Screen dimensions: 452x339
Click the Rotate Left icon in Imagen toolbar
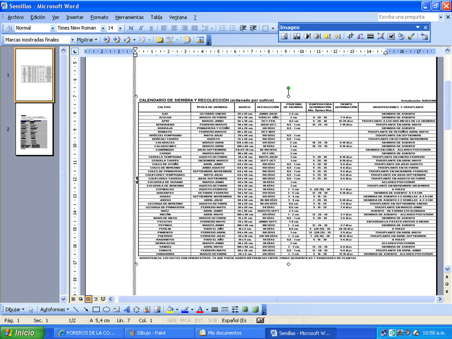pos(360,36)
